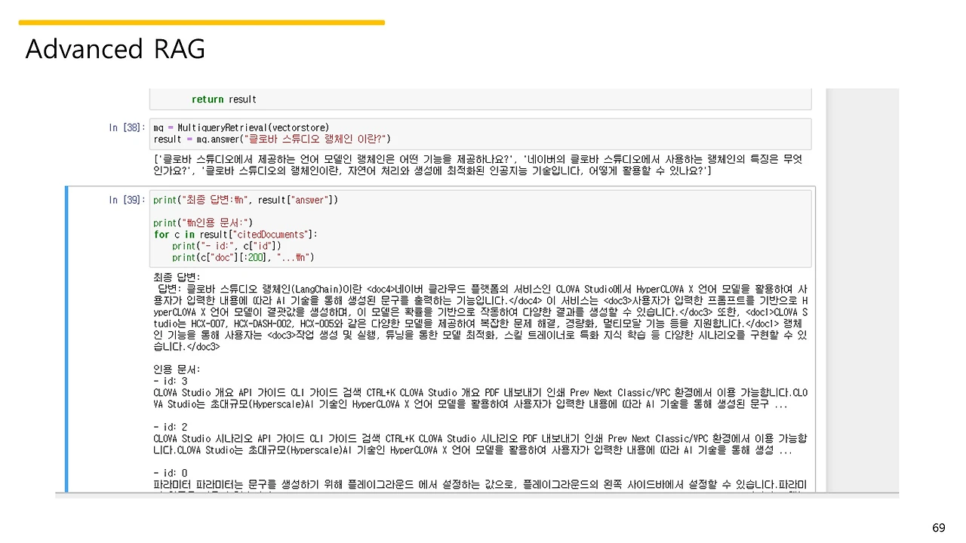Click the print("- id:", c["id"]) line
This screenshot has height=543, width=966.
click(x=226, y=246)
